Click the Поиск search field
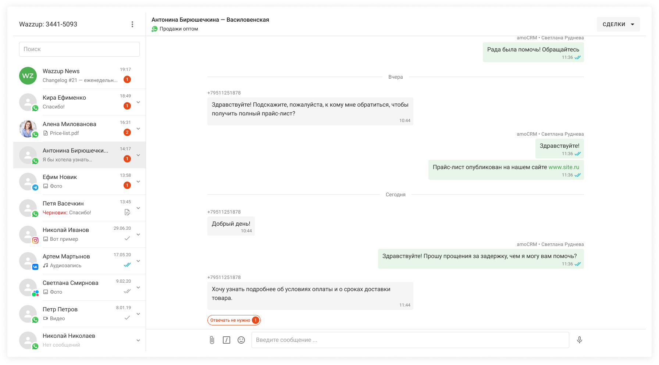This screenshot has height=365, width=659. point(79,49)
